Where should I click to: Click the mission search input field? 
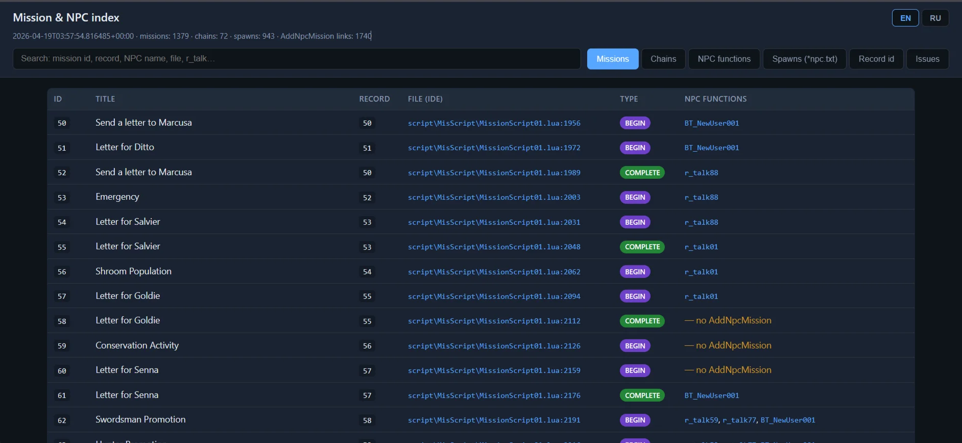(x=296, y=59)
